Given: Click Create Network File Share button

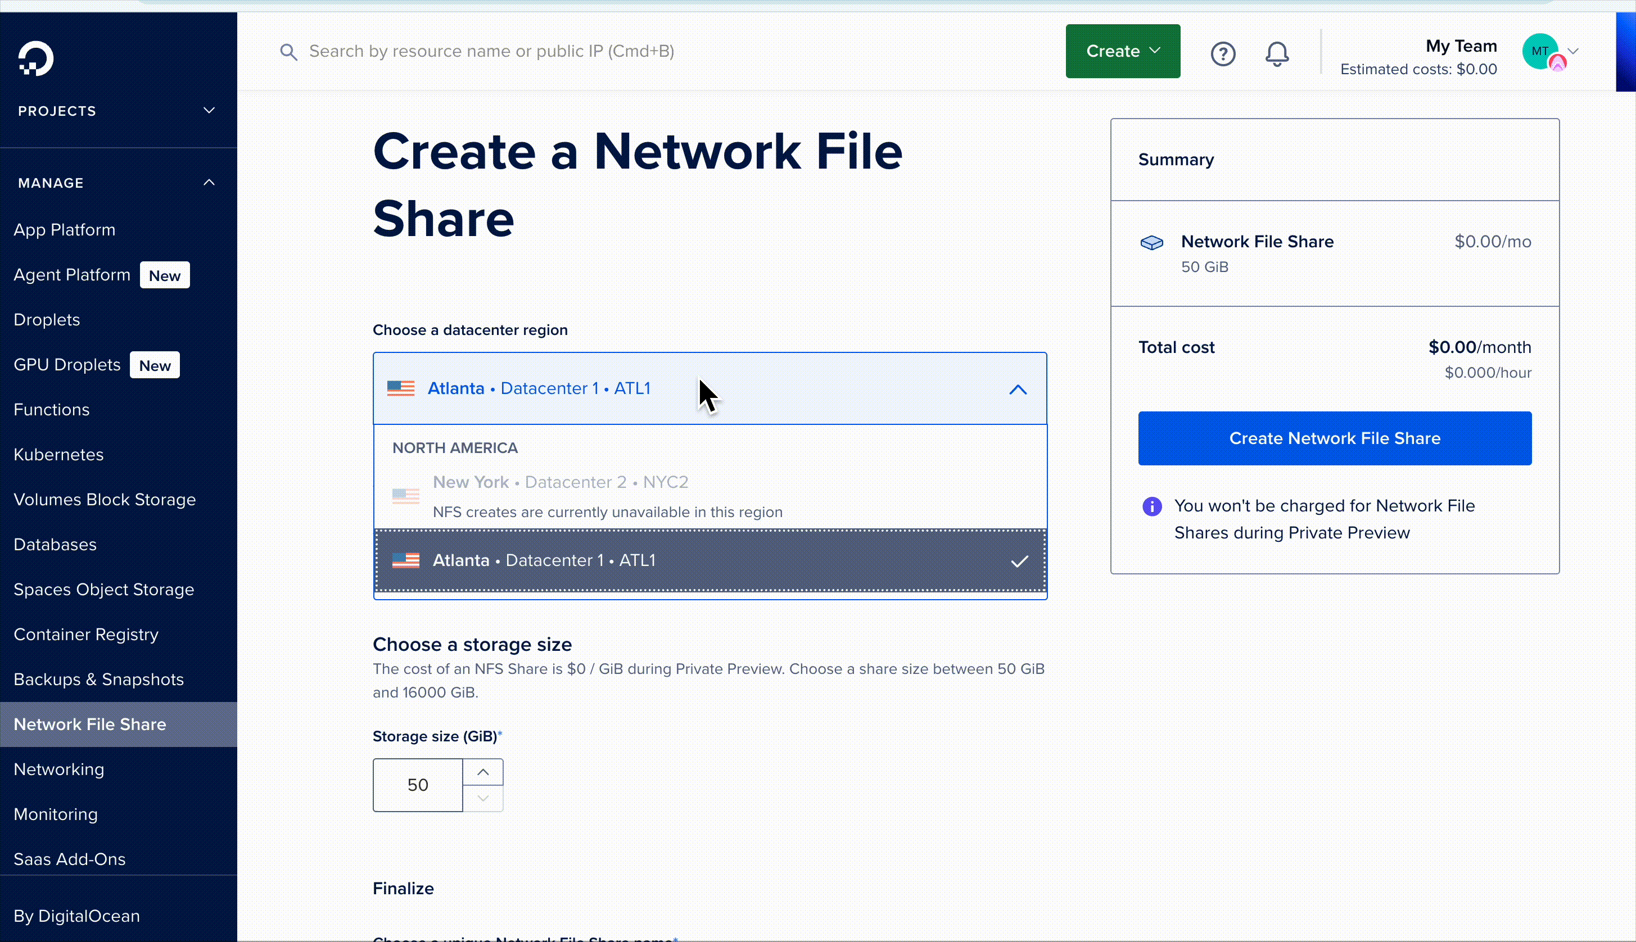Looking at the screenshot, I should 1335,438.
